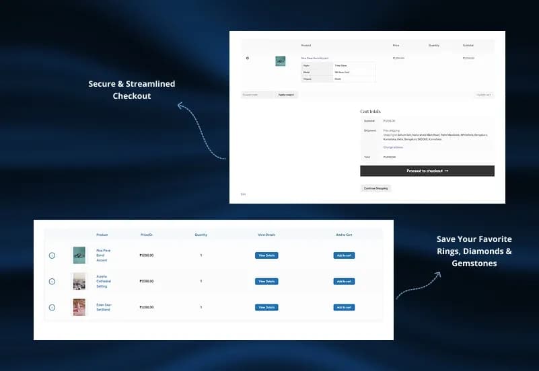Image resolution: width=539 pixels, height=371 pixels.
Task: View Details for Aurelia Cathedral Setting
Action: [x=266, y=282]
